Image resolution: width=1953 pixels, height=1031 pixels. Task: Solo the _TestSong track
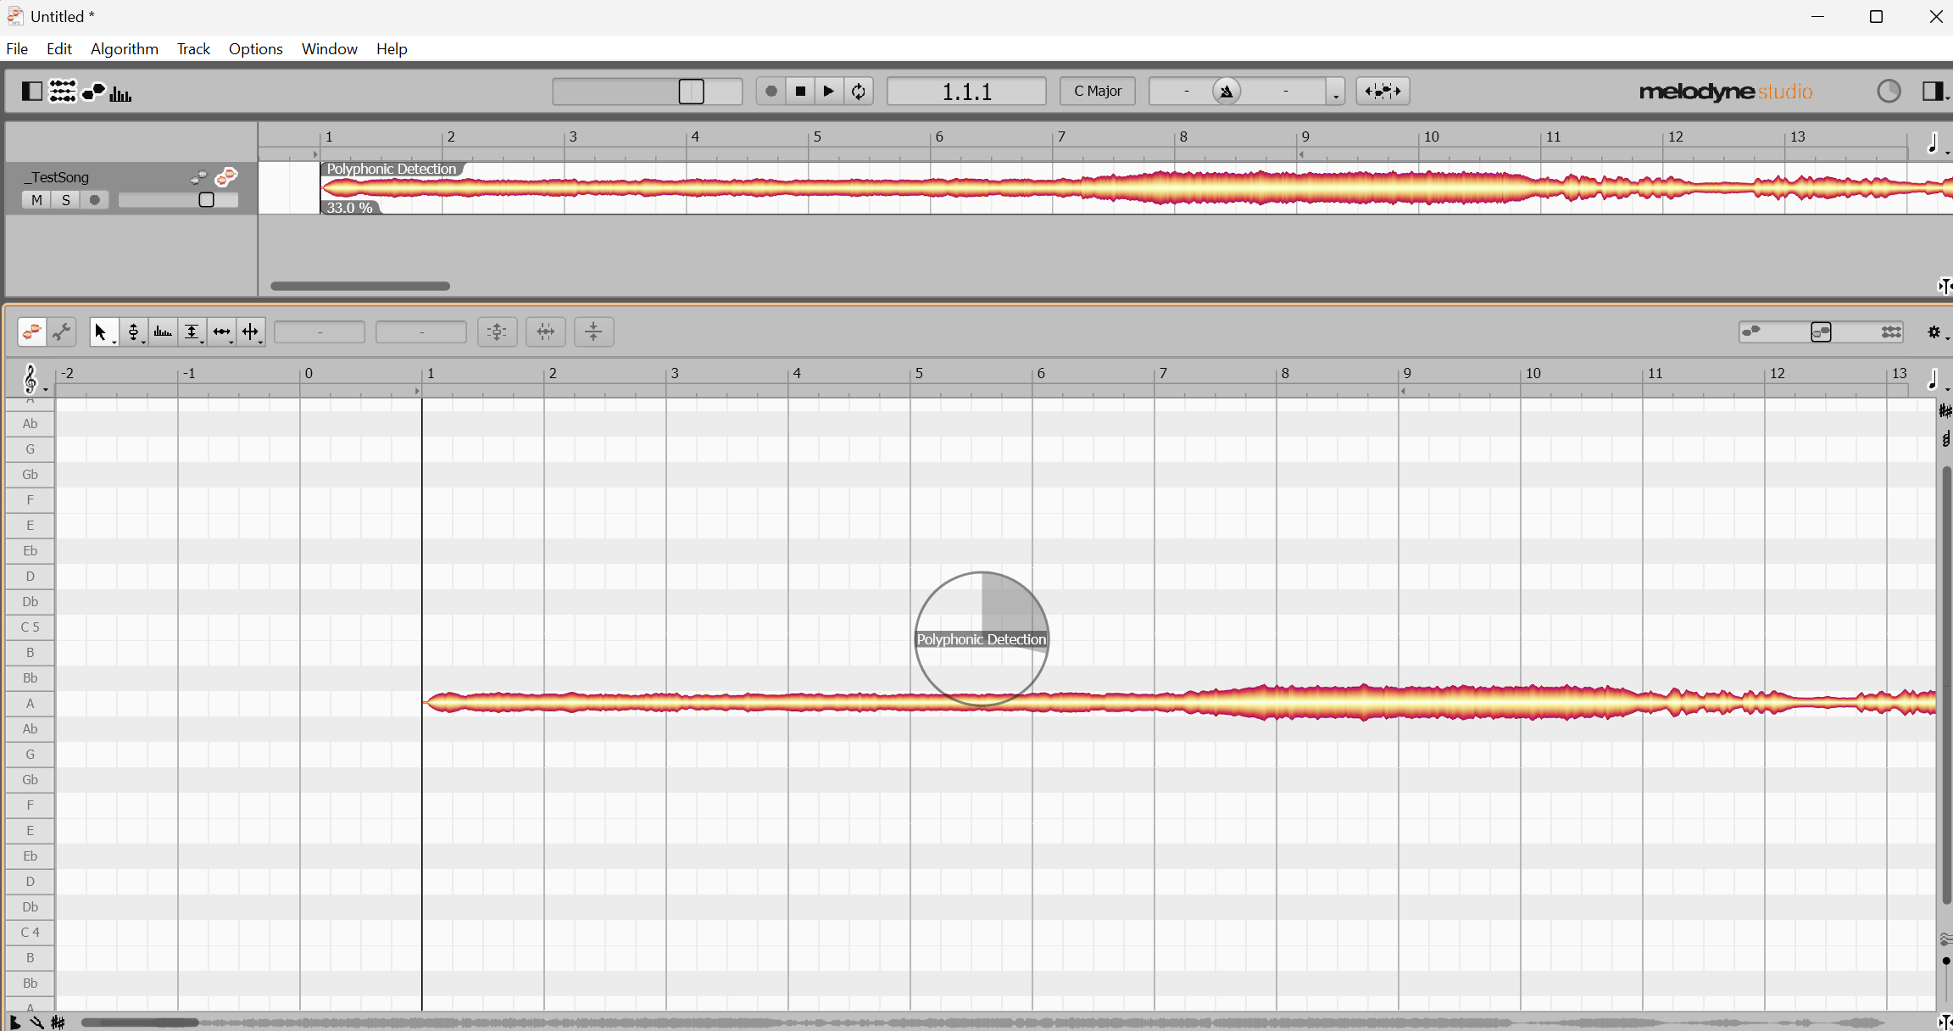(x=66, y=200)
